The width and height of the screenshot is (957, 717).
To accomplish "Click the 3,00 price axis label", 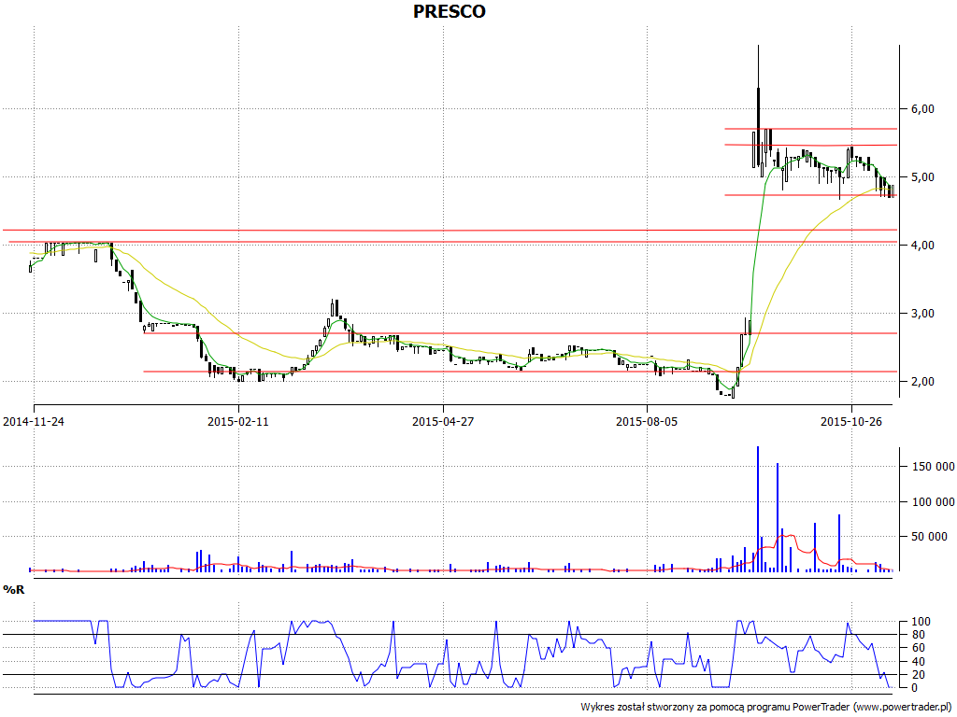I will pyautogui.click(x=922, y=314).
